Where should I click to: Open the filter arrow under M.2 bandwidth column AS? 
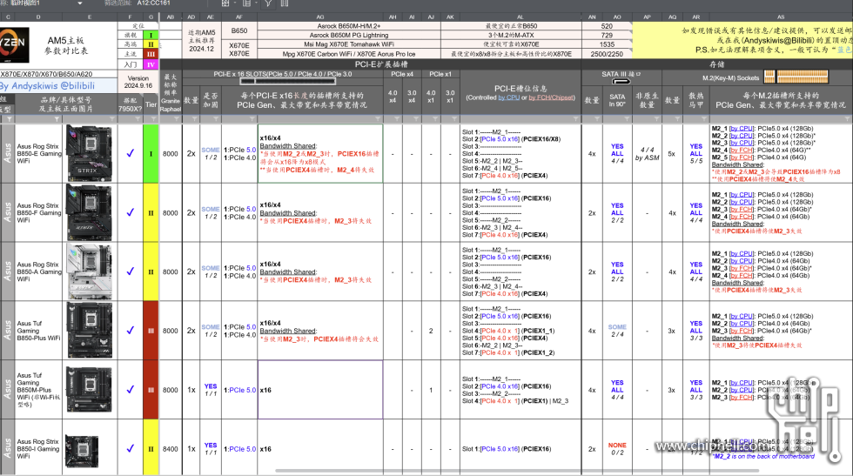coord(848,118)
